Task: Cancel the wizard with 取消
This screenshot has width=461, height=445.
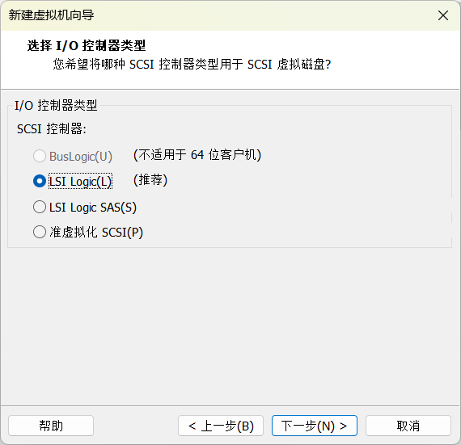Action: (408, 426)
